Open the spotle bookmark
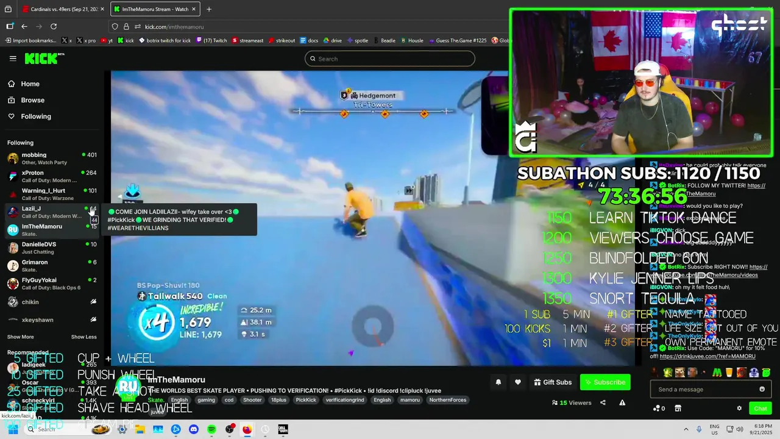Viewport: 780px width, 439px height. coord(358,40)
